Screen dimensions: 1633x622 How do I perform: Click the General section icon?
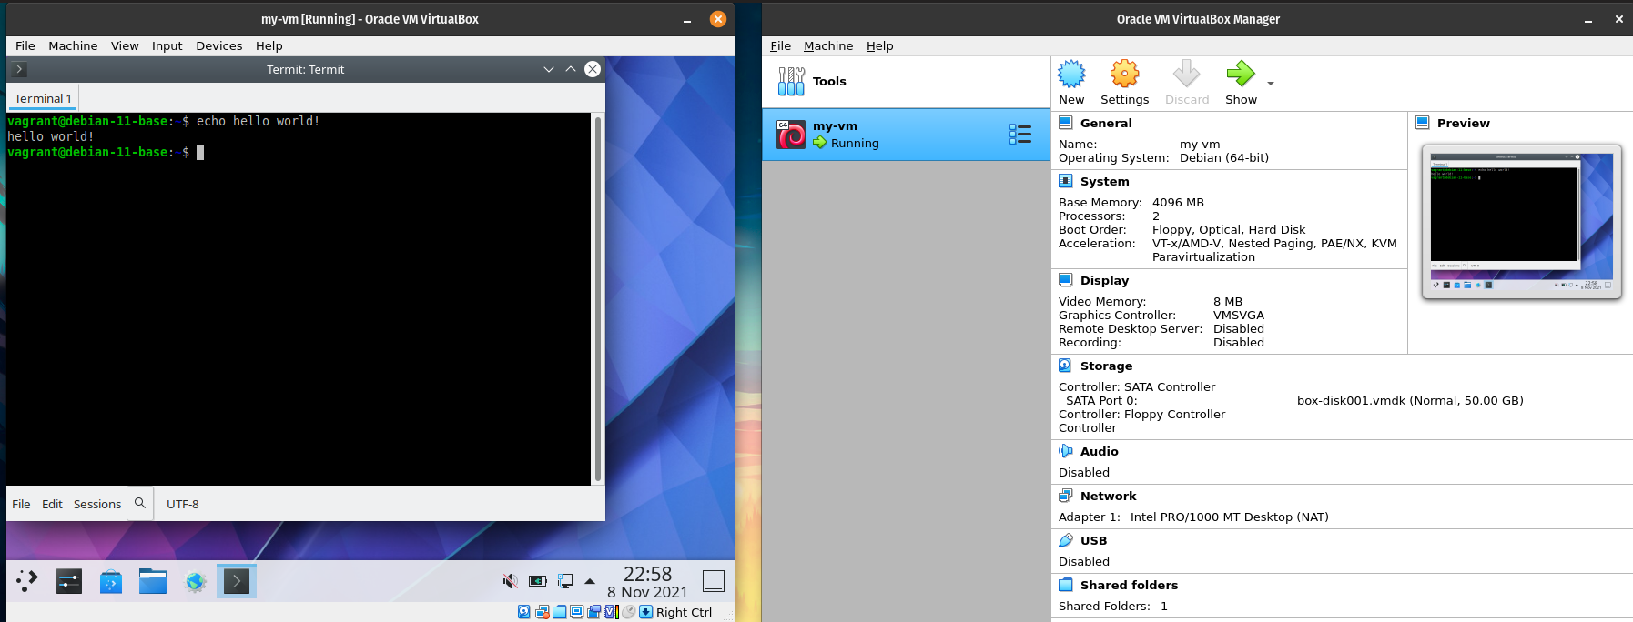1066,123
